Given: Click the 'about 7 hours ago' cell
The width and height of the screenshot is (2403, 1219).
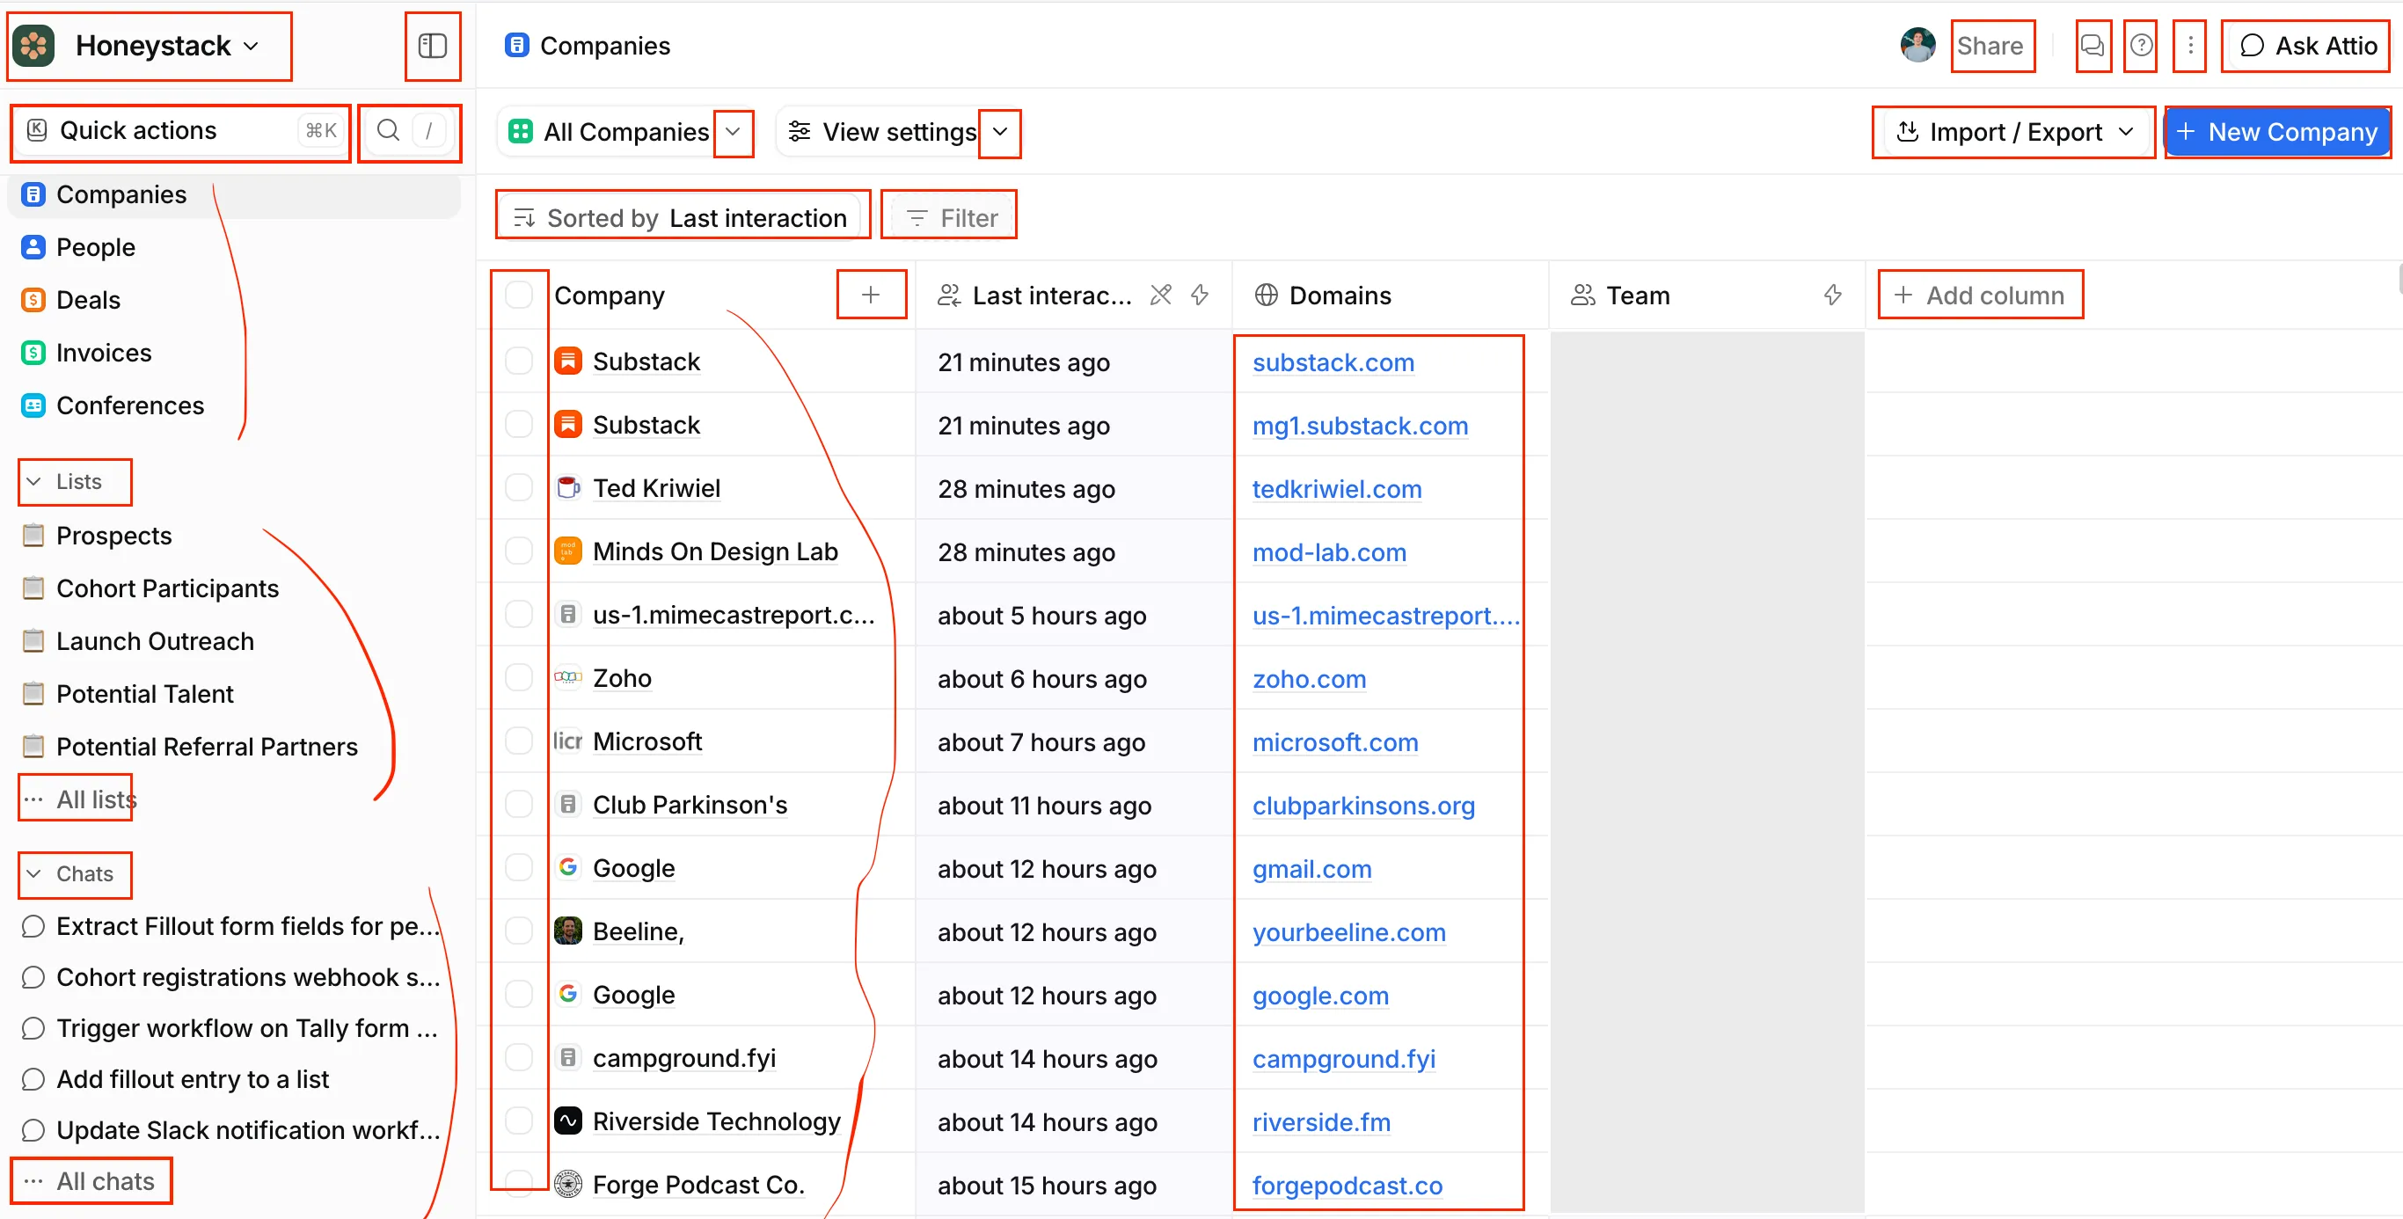Looking at the screenshot, I should [1073, 741].
